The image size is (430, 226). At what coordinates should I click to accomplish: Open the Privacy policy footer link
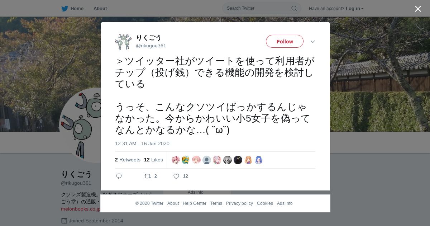(239, 203)
